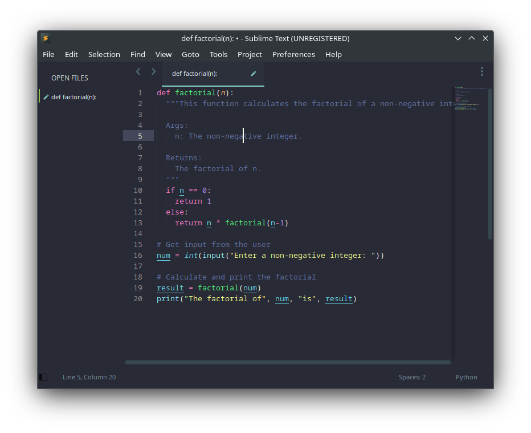Click line number 10 in the gutter
Screen dimensions: 531x433
pyautogui.click(x=138, y=190)
